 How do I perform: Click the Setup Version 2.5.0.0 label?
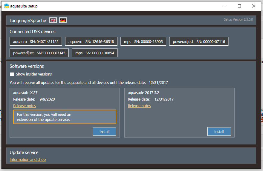pos(238,19)
